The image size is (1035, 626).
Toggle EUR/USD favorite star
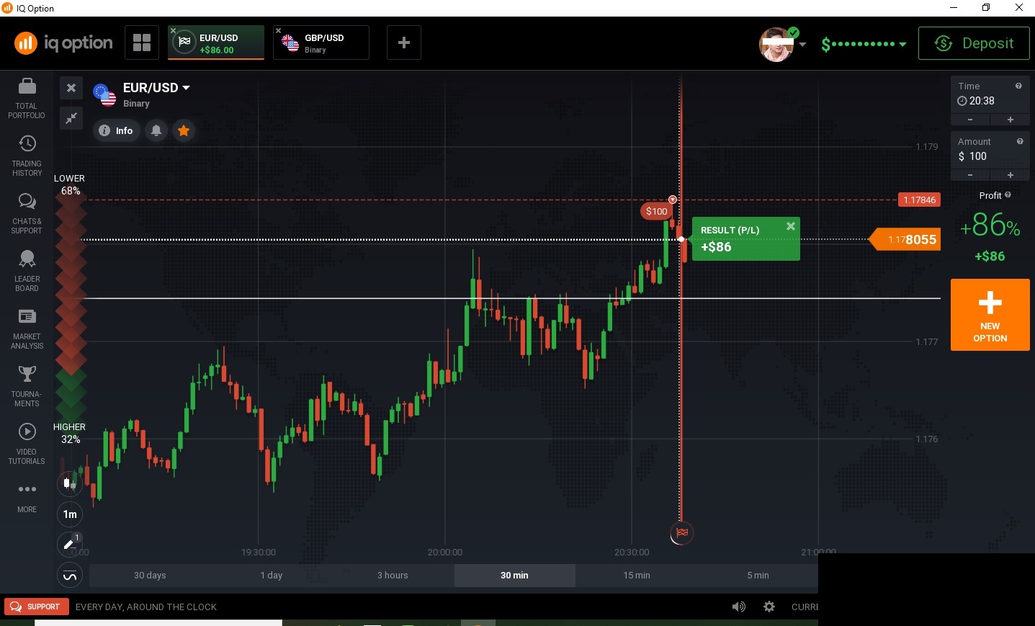(184, 130)
